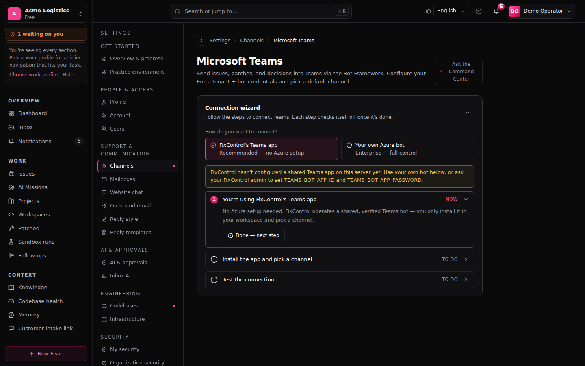Open Projects in sidebar
The width and height of the screenshot is (585, 366).
(46, 201)
